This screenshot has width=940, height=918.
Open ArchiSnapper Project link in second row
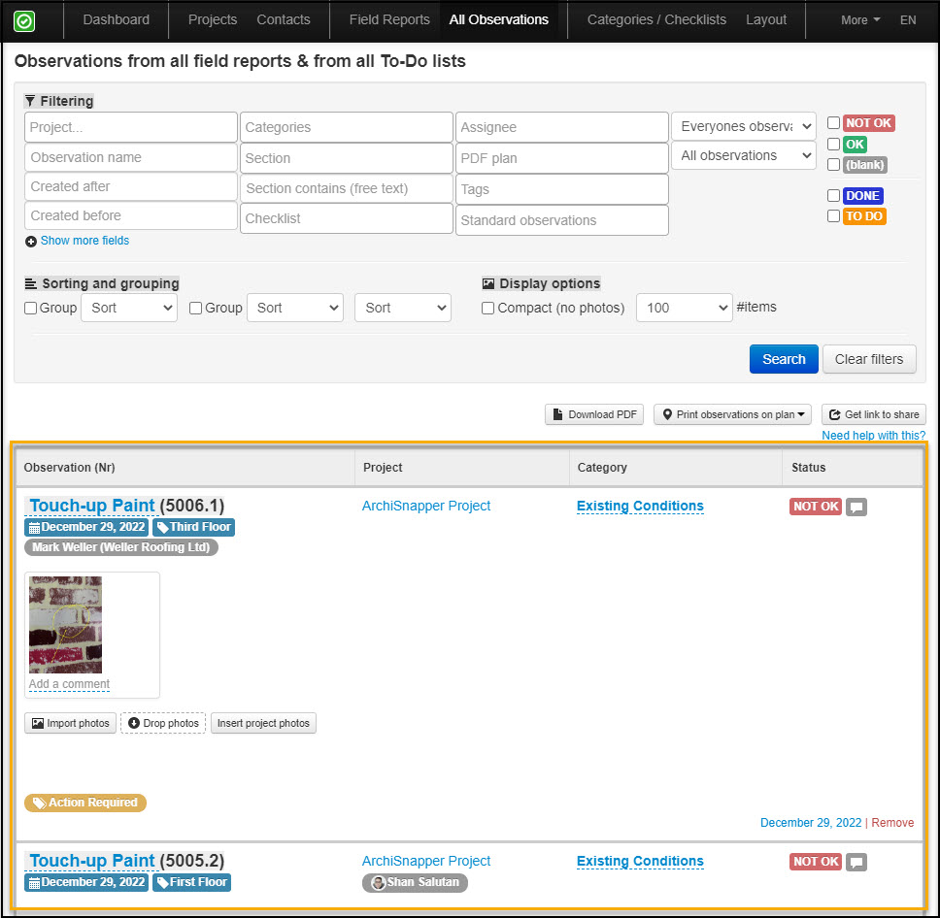426,861
